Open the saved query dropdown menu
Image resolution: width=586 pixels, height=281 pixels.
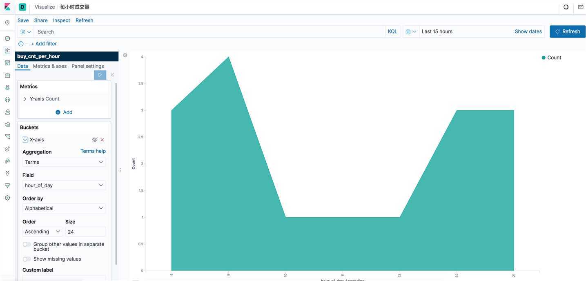coord(26,32)
